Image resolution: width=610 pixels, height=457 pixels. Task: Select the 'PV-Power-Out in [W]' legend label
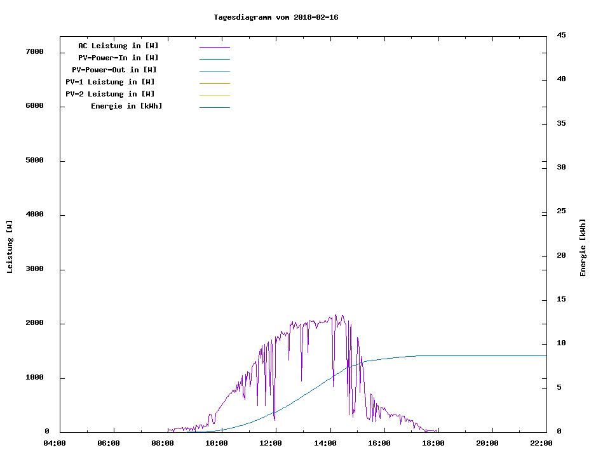tap(115, 70)
